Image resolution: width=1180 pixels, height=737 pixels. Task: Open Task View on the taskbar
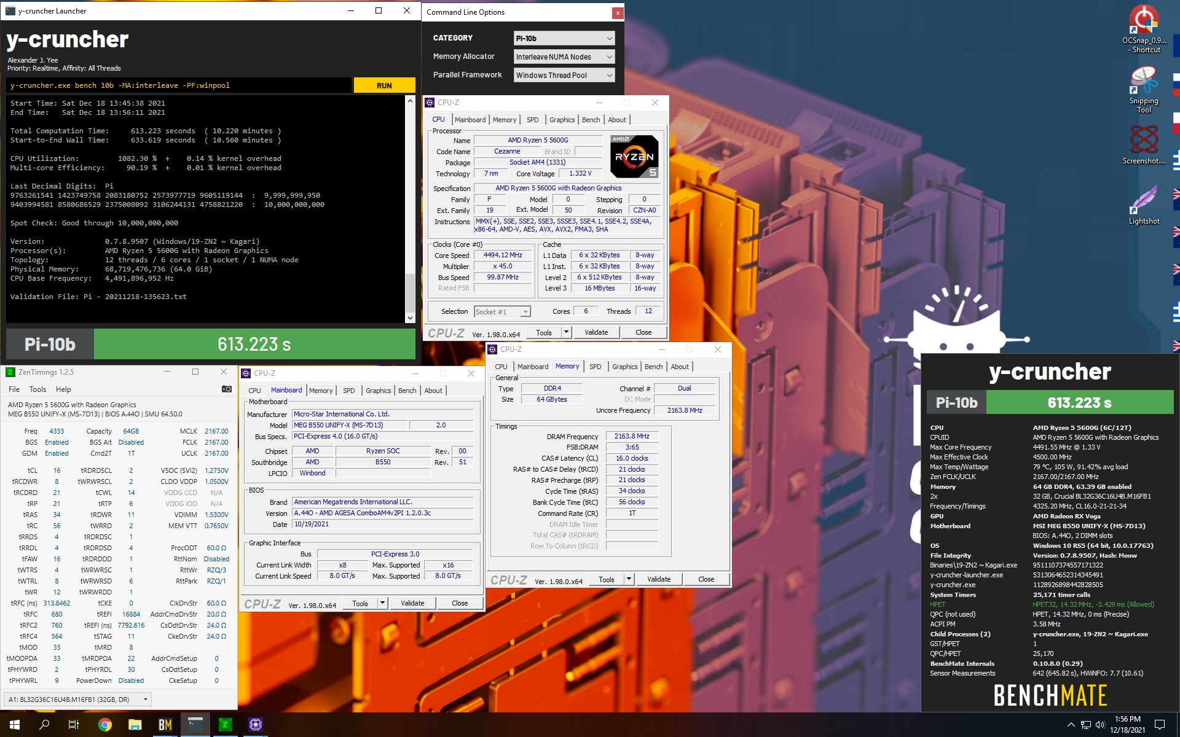(74, 725)
